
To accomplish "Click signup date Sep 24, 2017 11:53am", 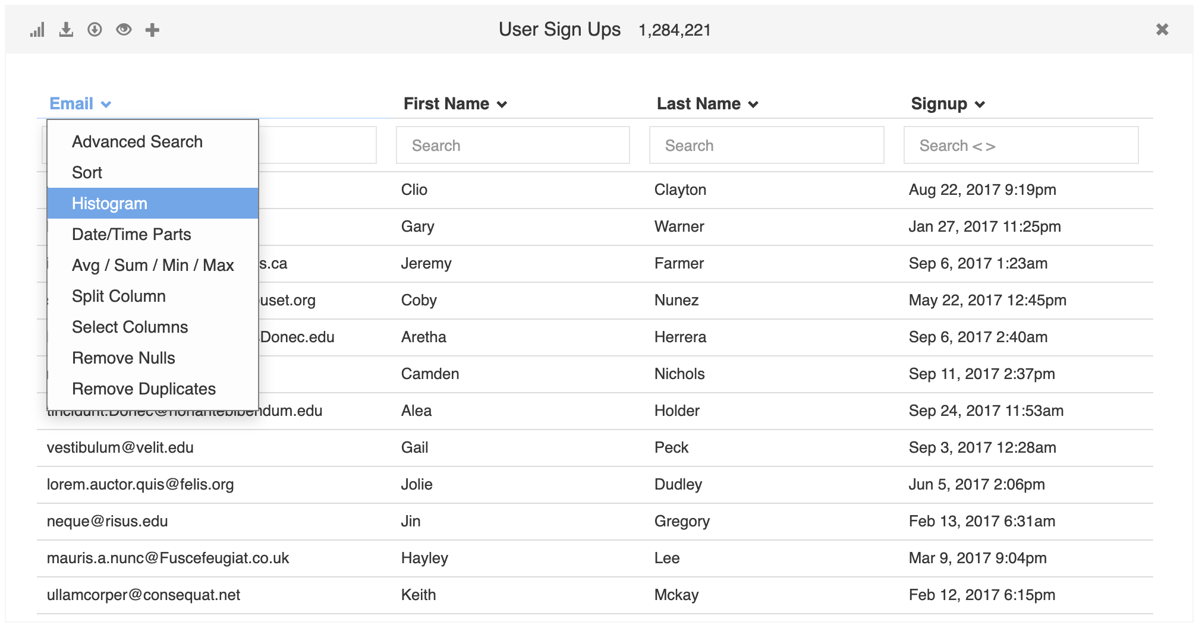I will pyautogui.click(x=986, y=411).
